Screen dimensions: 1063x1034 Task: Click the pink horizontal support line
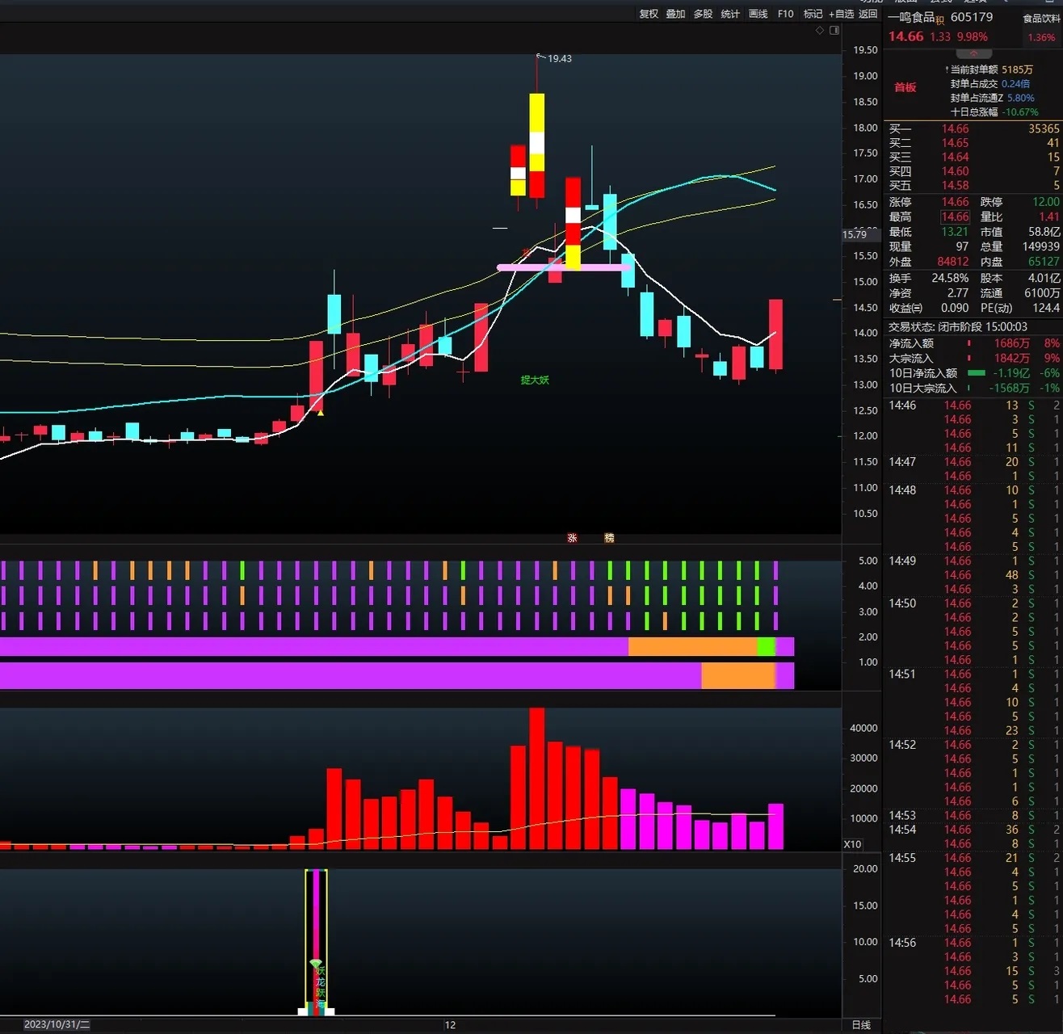pyautogui.click(x=564, y=267)
